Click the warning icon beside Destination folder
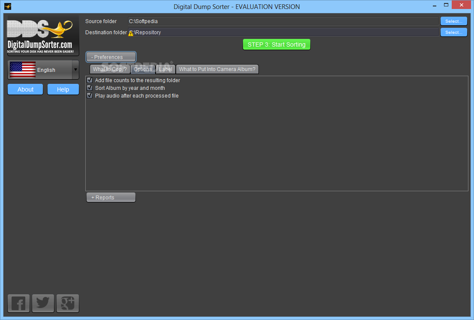This screenshot has width=474, height=320. [x=131, y=33]
